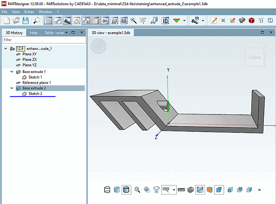Click the ruler measure icon in view toolbar
The image size is (276, 204).
(x=181, y=190)
